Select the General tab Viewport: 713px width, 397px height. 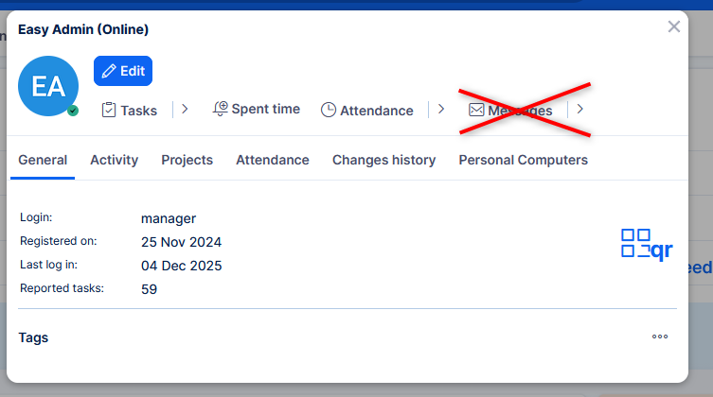[43, 160]
